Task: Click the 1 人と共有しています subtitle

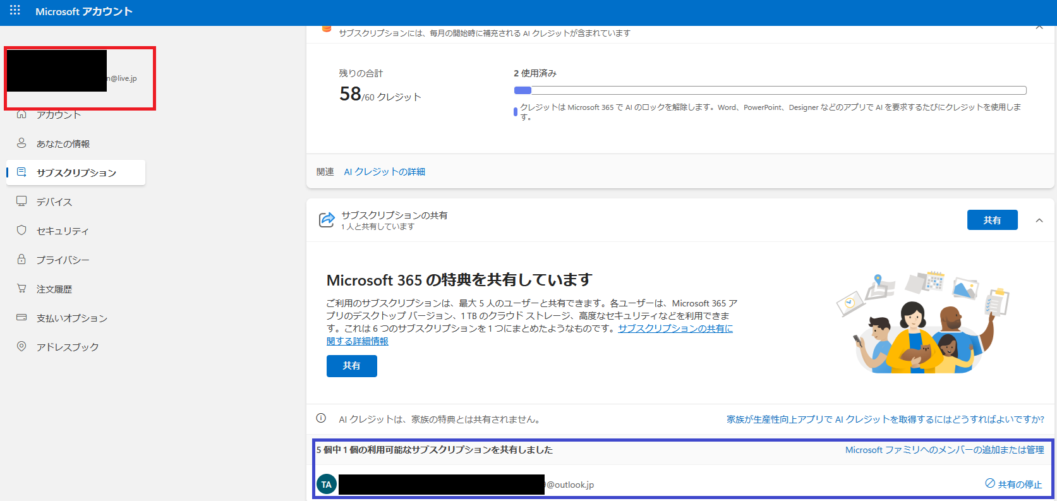Action: pos(378,227)
